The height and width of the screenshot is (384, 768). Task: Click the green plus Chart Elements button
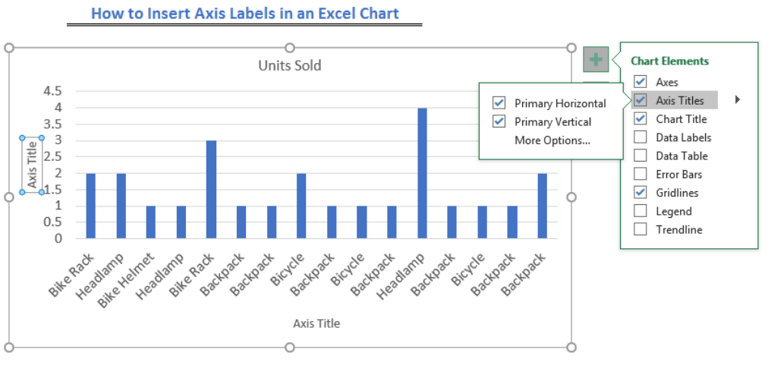(596, 60)
